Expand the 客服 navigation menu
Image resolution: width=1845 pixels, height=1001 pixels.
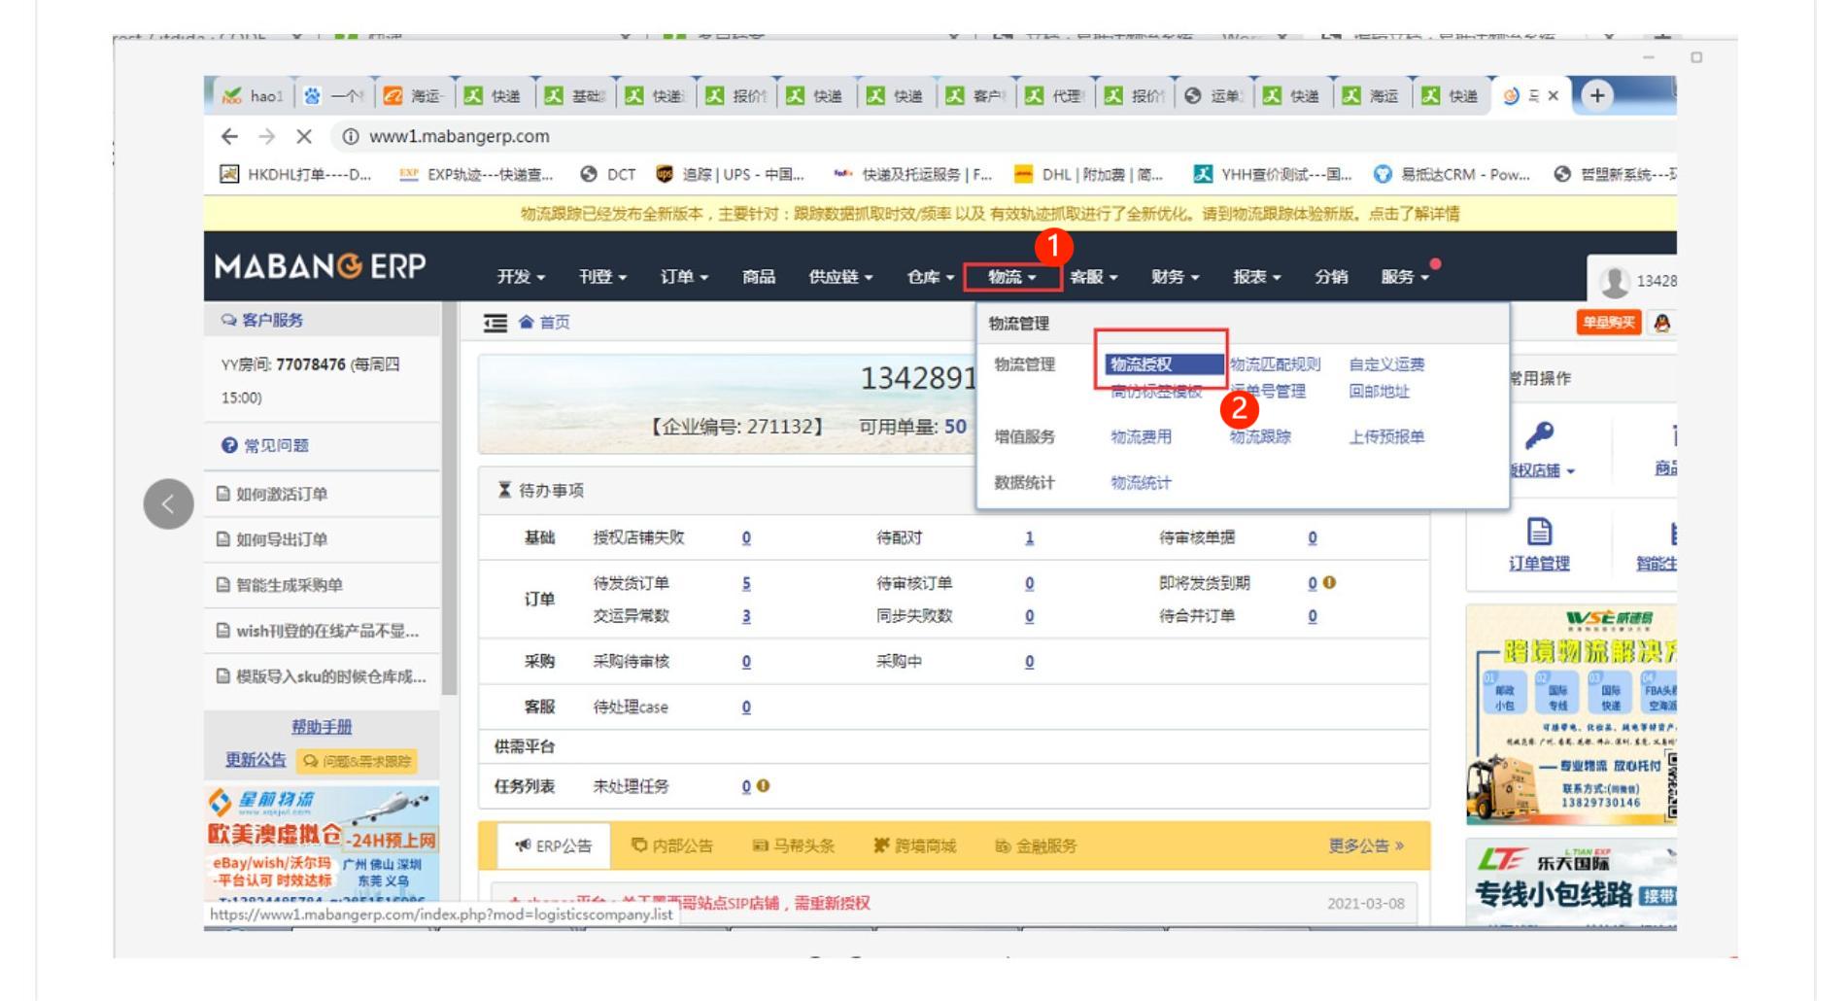(1094, 277)
